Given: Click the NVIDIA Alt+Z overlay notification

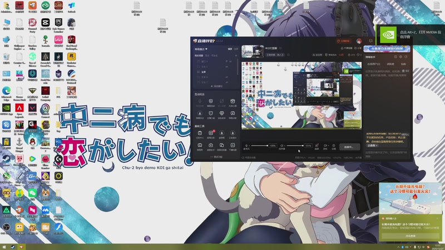Looking at the screenshot, I should (411, 35).
